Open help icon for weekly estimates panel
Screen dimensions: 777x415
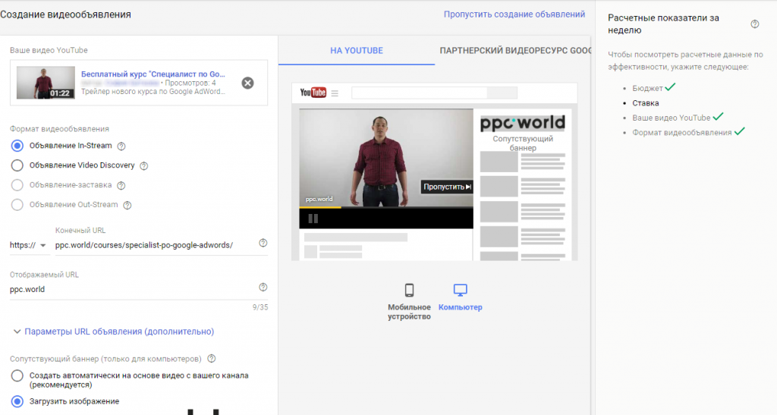755,24
